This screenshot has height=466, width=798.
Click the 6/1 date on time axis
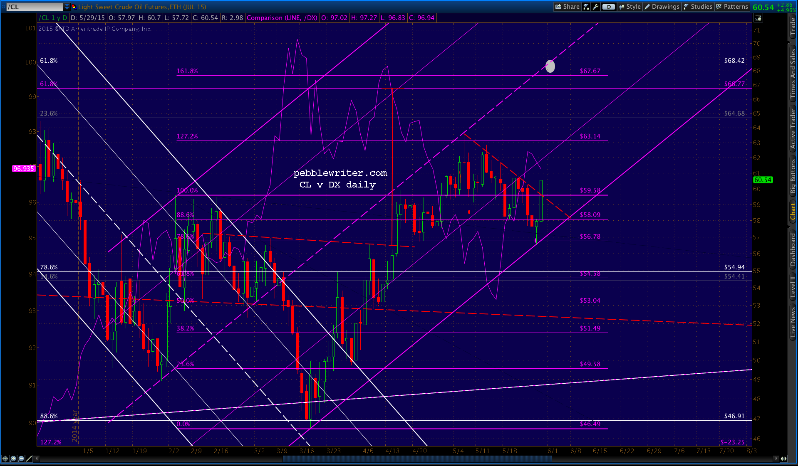552,451
